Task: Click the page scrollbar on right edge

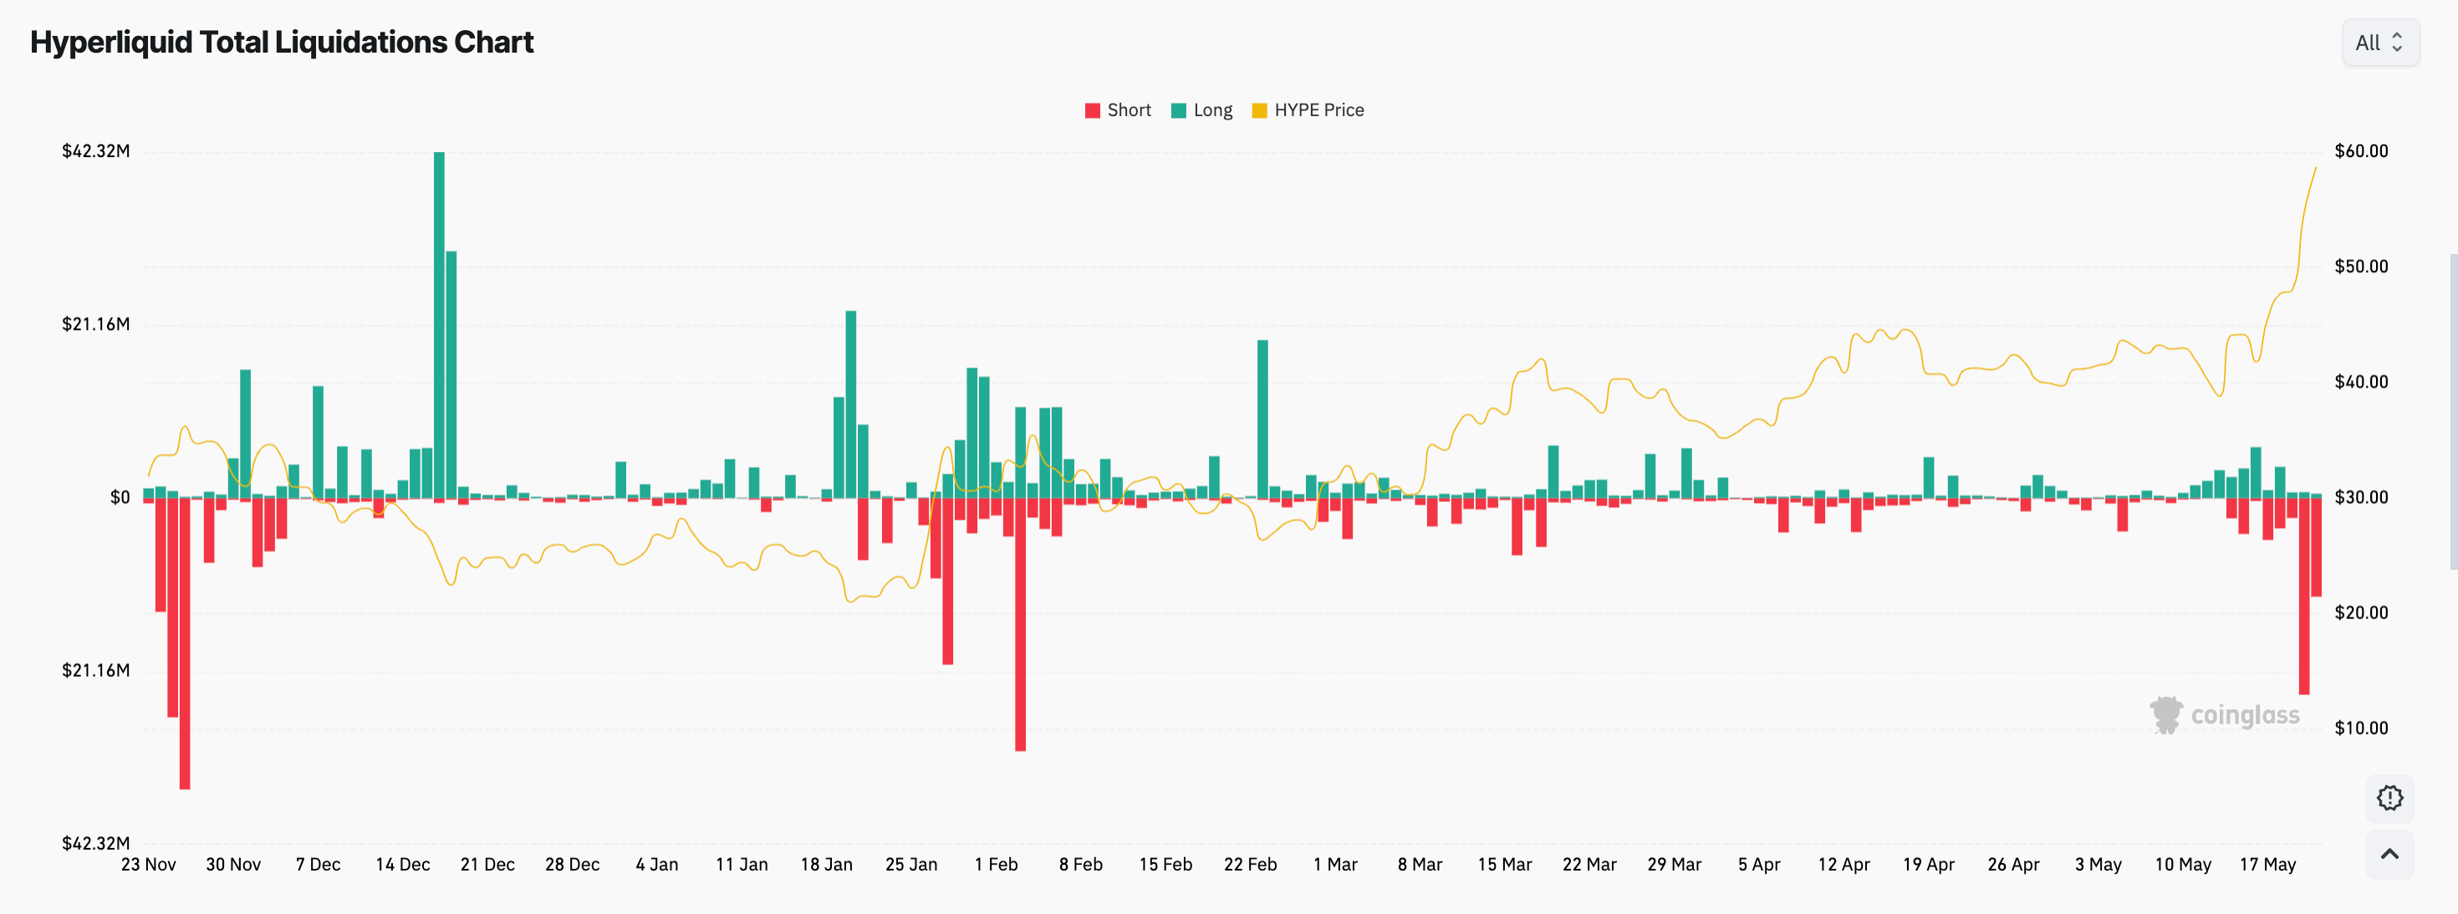Action: click(2453, 412)
